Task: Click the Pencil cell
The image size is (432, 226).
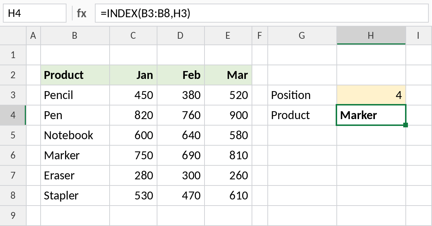Action: point(75,95)
